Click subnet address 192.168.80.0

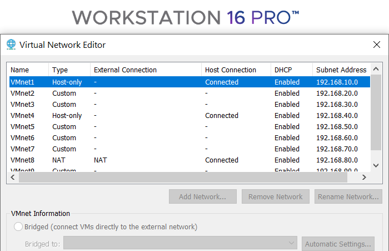337,160
